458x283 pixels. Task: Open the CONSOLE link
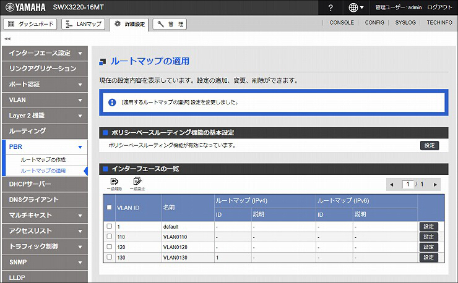342,22
